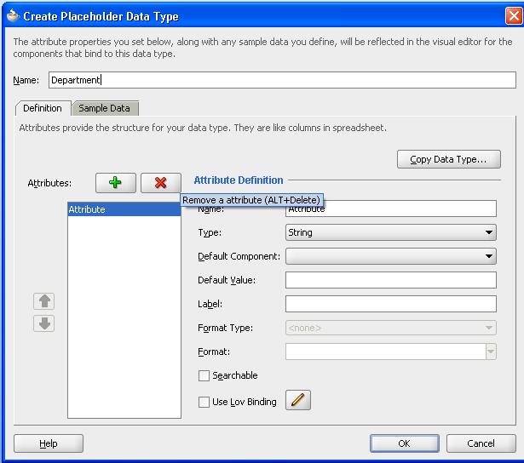Viewport: 524px width, 463px height.
Task: Enable the Searchable checkbox
Action: [204, 375]
